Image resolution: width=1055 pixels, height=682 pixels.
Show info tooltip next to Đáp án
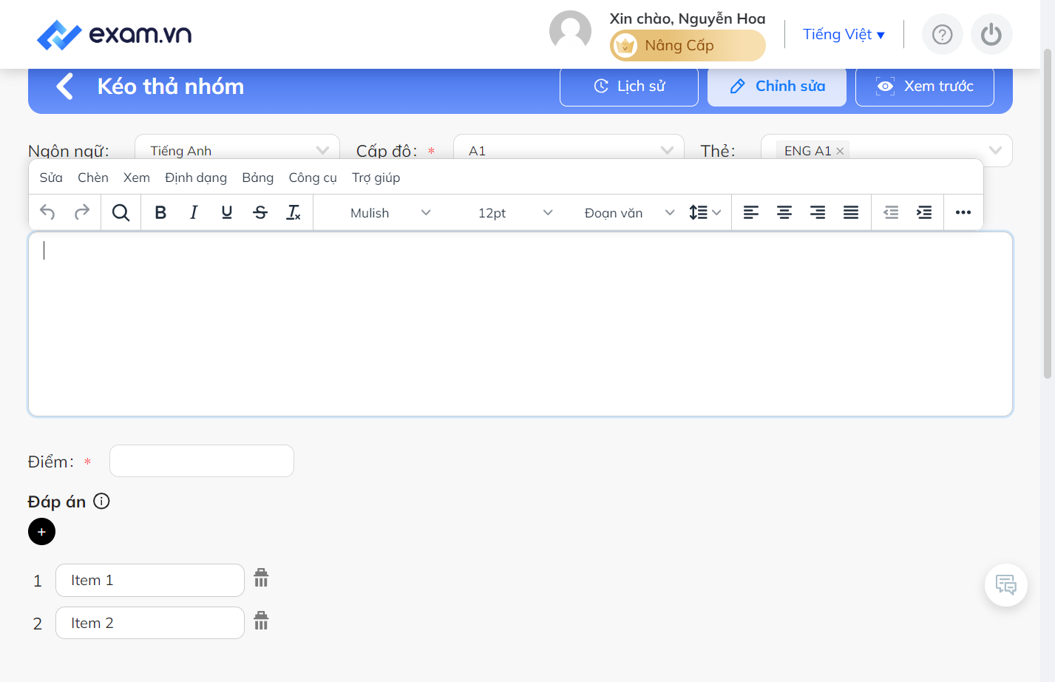(x=102, y=501)
